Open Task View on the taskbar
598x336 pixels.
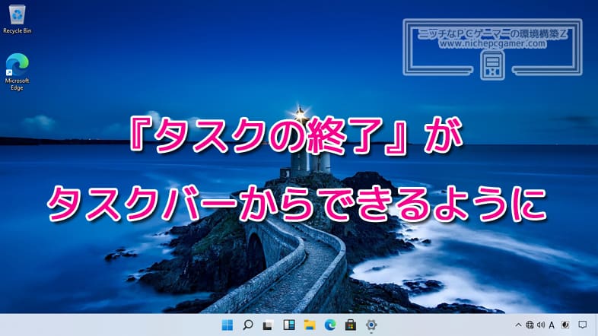[268, 325]
